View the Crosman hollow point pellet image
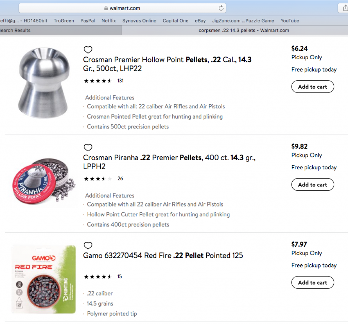Screen dimensions: 348x324 [44, 83]
